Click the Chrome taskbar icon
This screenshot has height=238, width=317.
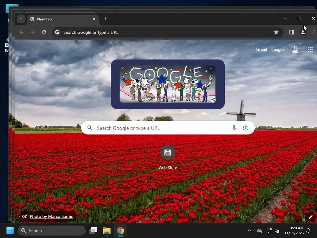[x=120, y=231]
